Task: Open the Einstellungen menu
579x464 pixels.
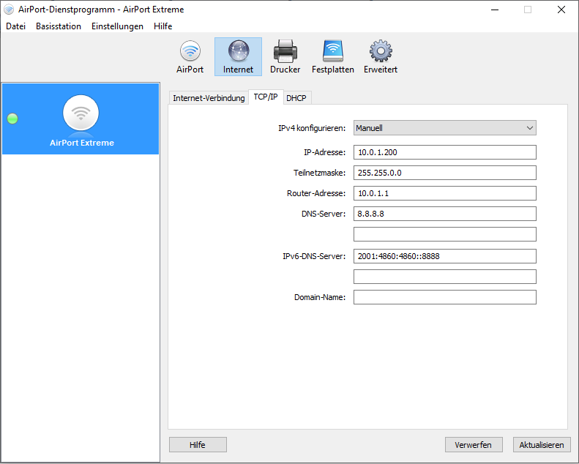Action: click(117, 26)
